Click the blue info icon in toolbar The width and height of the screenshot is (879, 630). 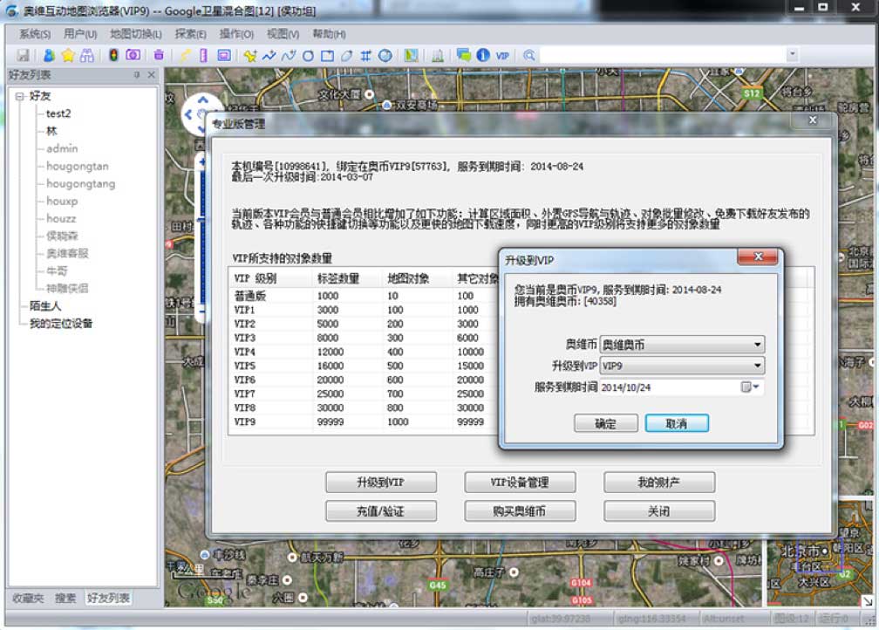[482, 55]
